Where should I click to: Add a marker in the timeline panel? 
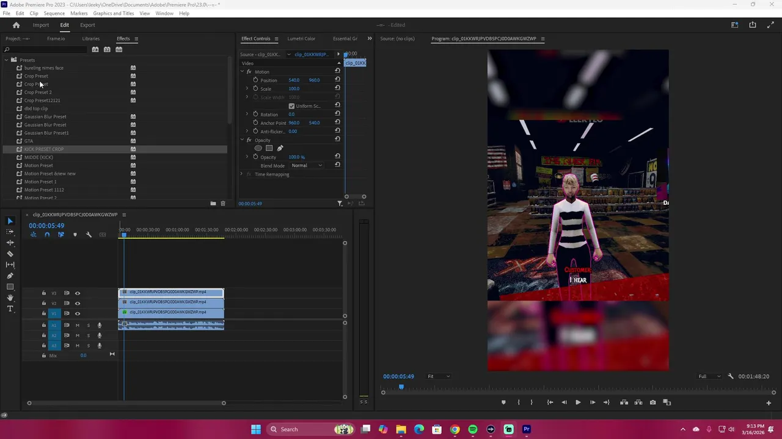pyautogui.click(x=75, y=235)
